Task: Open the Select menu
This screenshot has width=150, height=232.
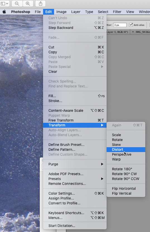Action: click(x=103, y=12)
